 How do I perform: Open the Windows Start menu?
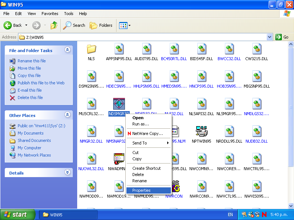click(x=18, y=214)
